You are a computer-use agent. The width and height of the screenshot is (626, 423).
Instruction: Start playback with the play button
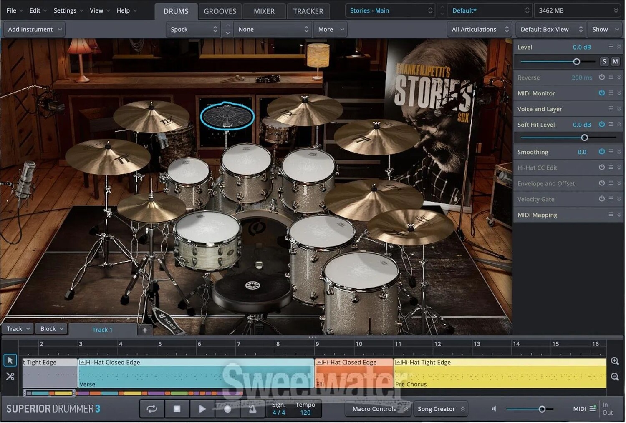tap(202, 409)
